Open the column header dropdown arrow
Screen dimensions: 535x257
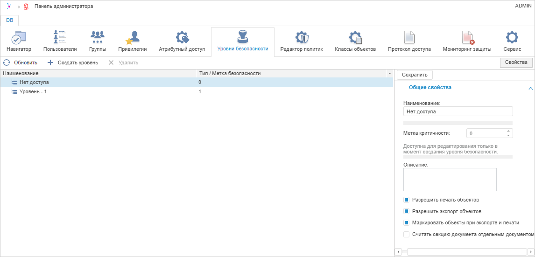[389, 73]
